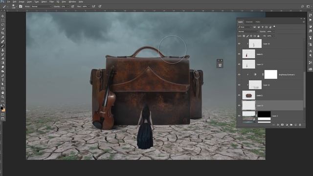Open the Layers panel options menu
This screenshot has height=176, width=313.
pyautogui.click(x=304, y=22)
